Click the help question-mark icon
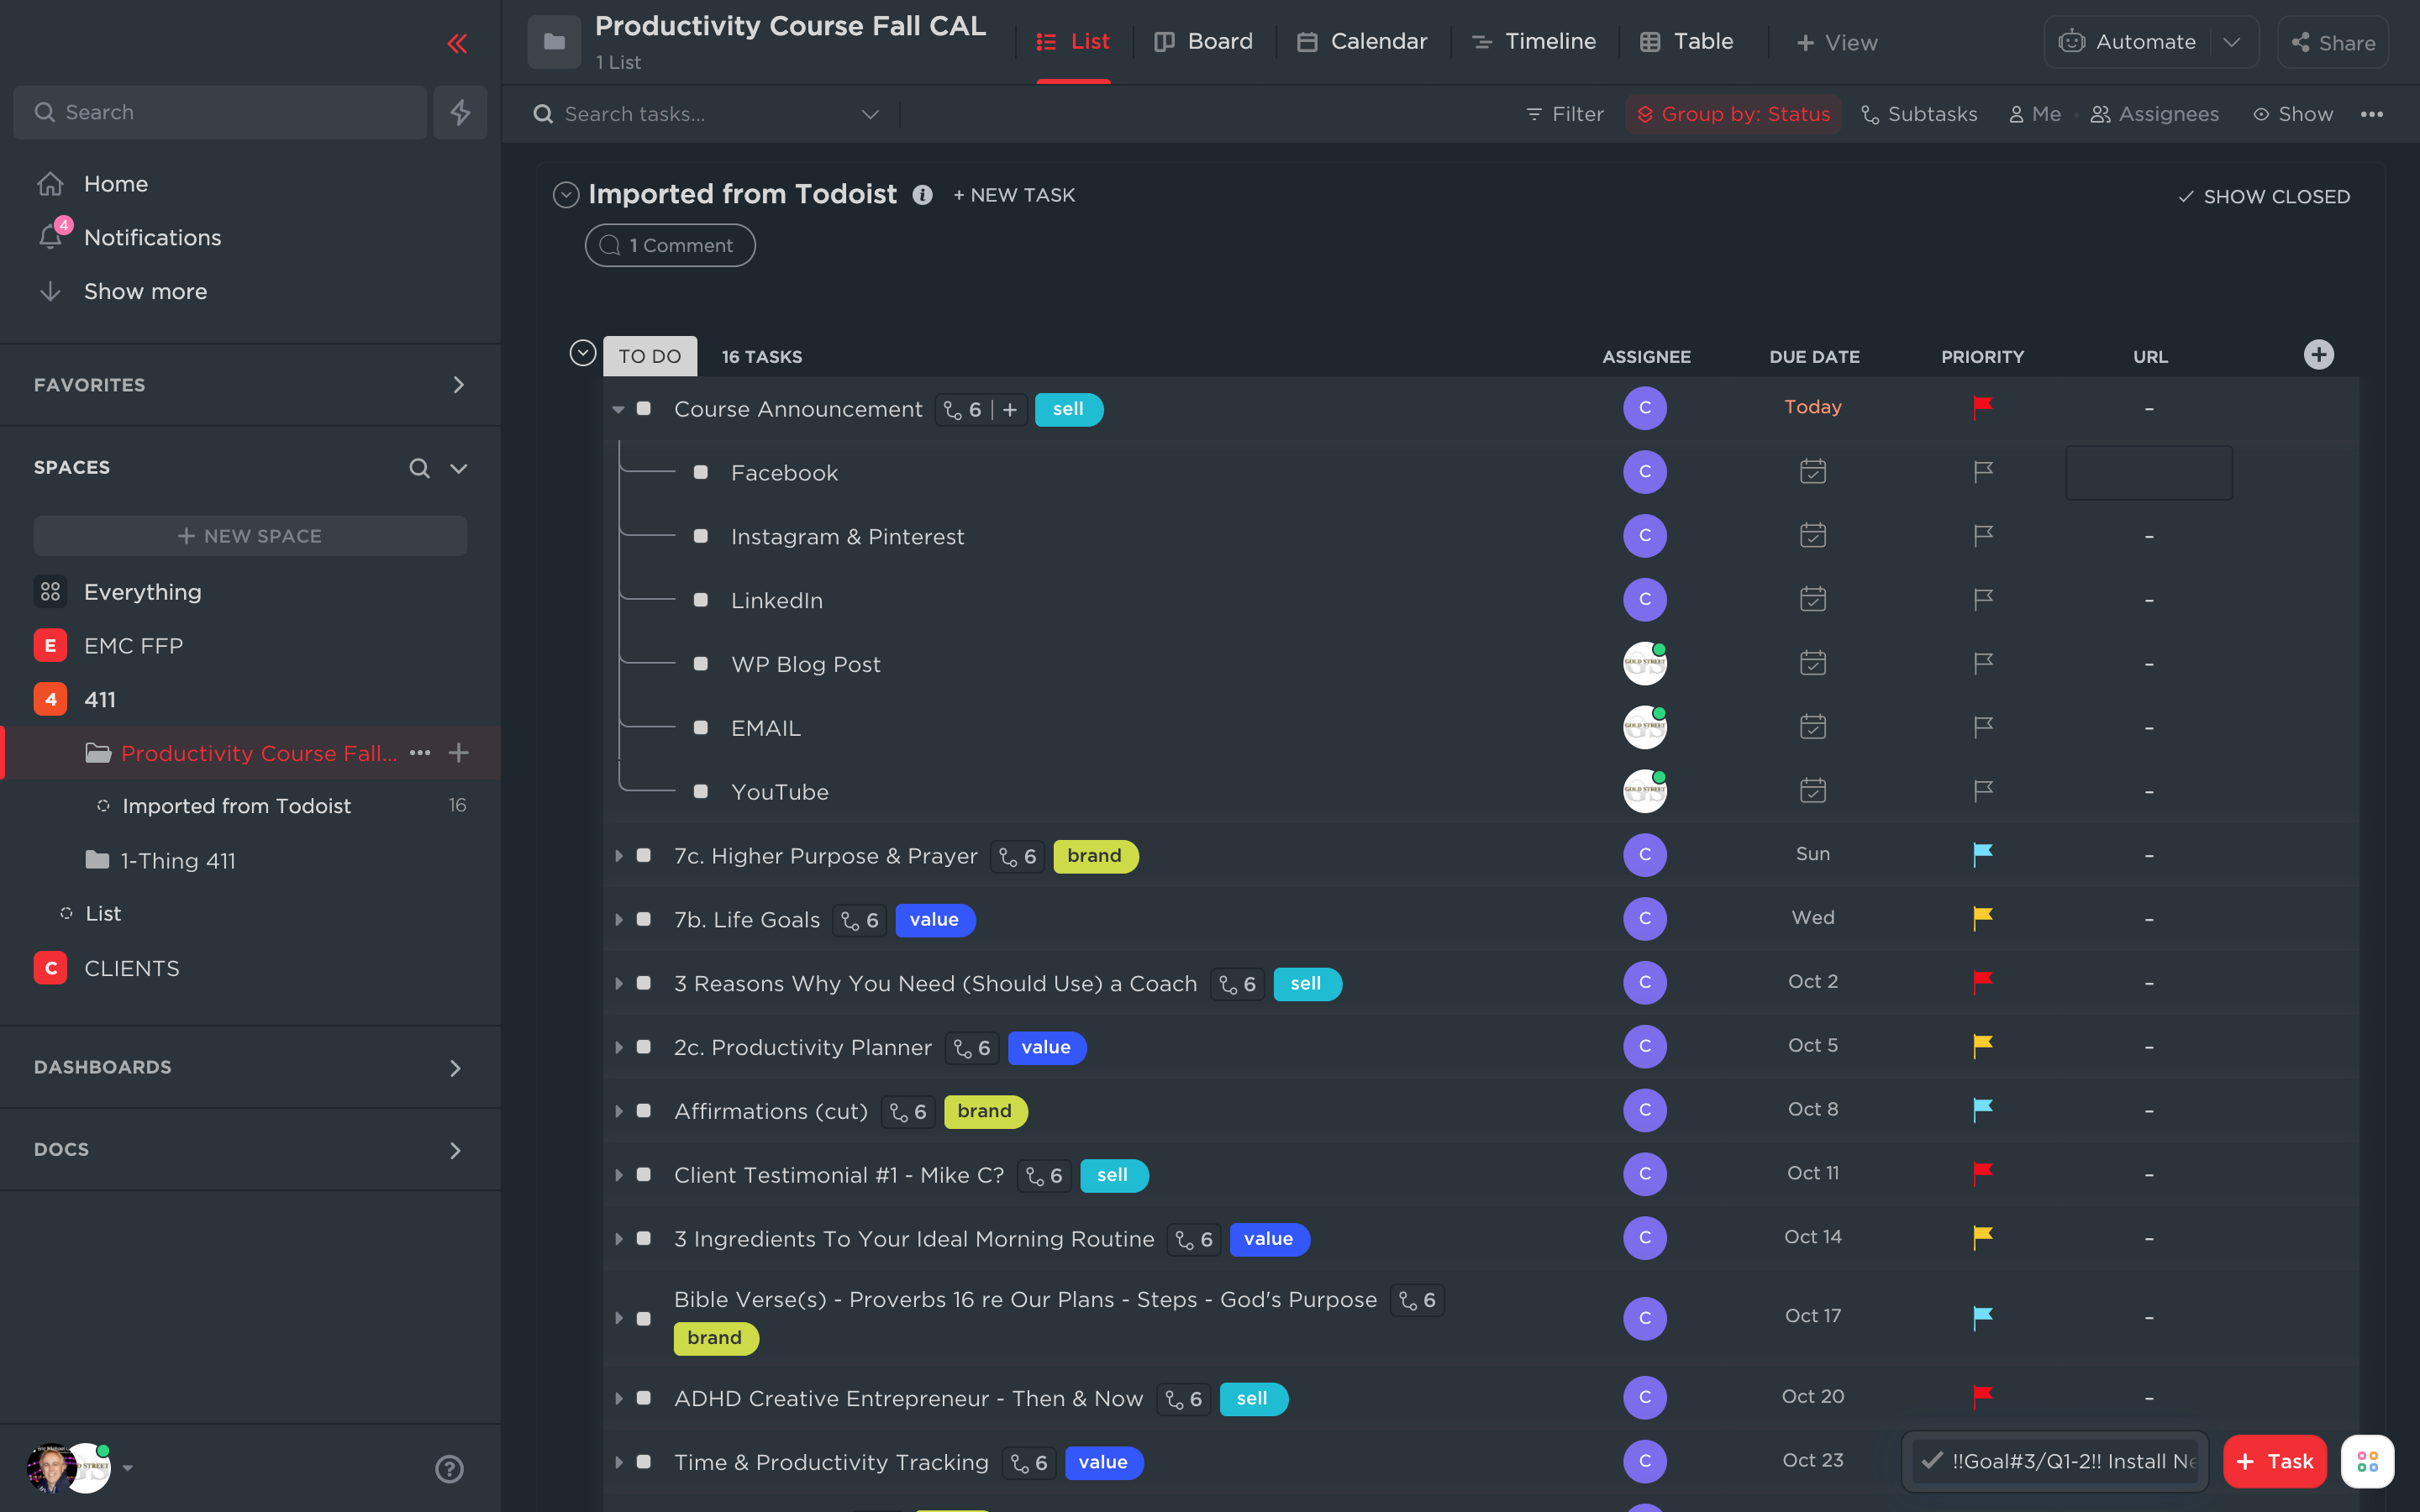 click(x=449, y=1468)
